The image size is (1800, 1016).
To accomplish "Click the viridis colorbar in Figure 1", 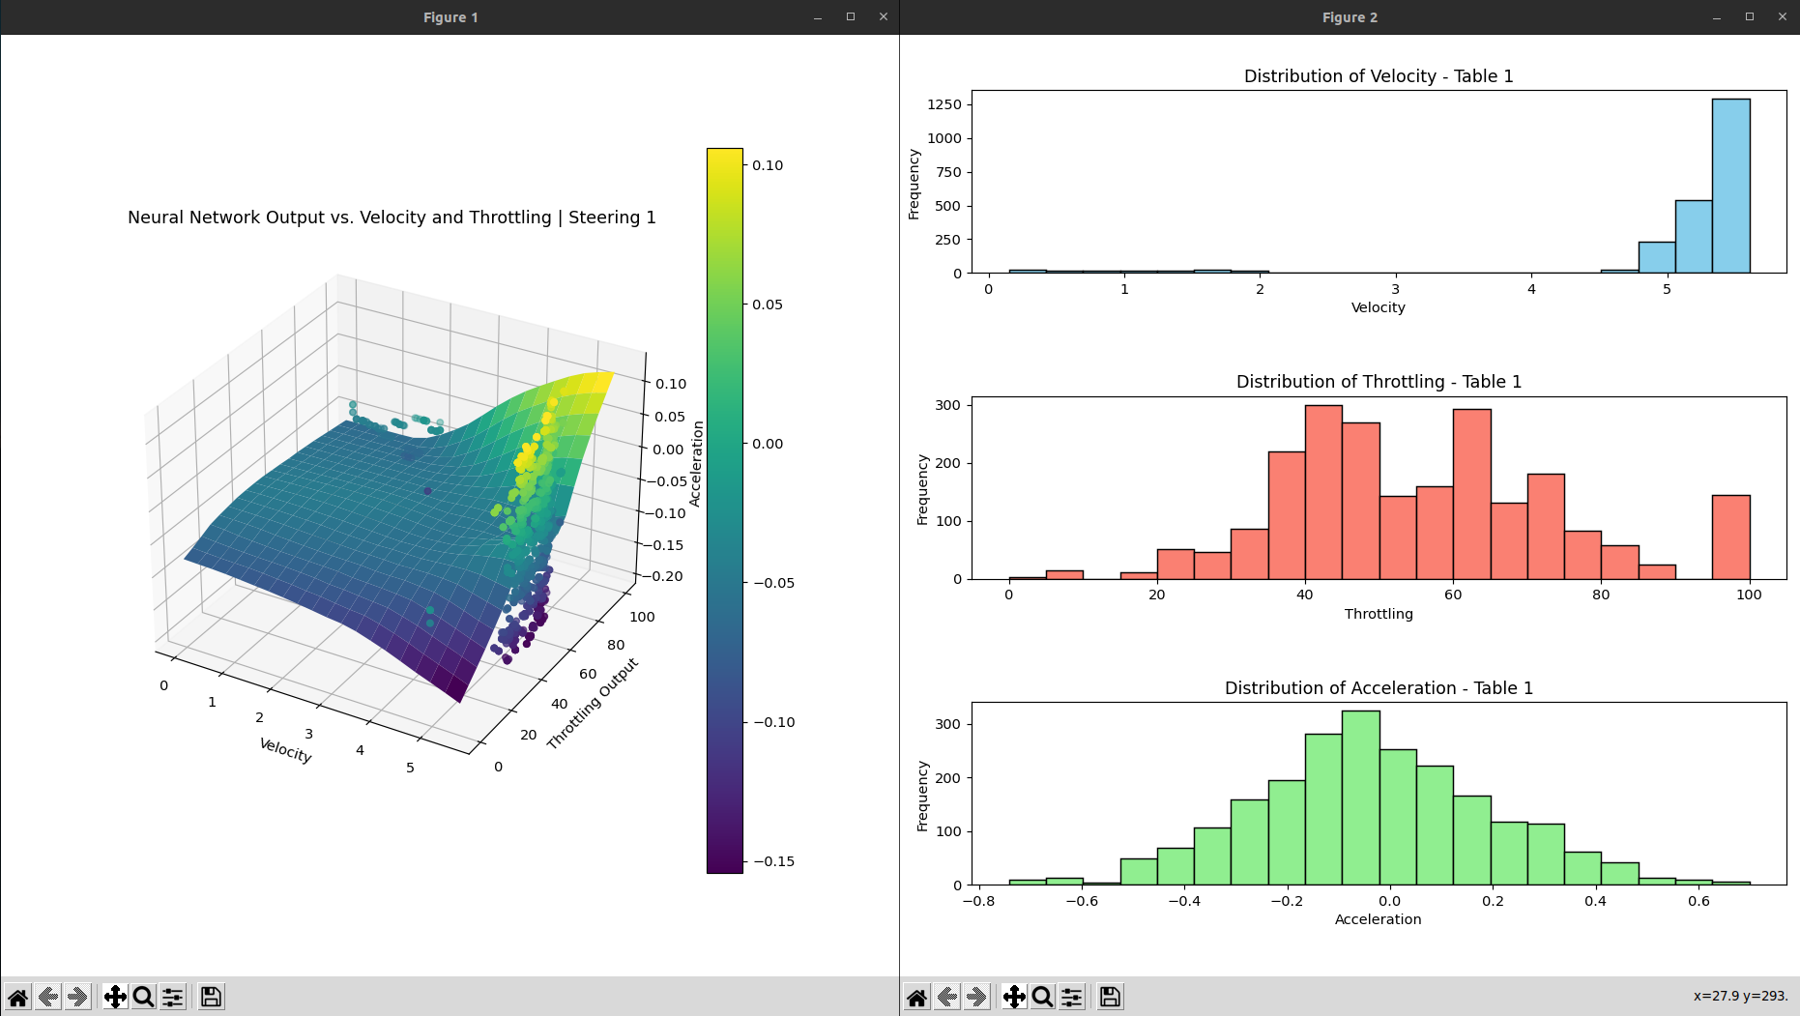I will (724, 510).
